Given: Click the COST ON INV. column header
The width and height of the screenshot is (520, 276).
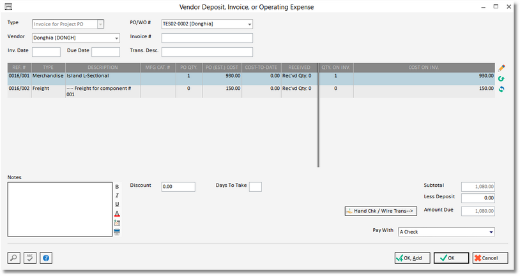Looking at the screenshot, I should [424, 68].
